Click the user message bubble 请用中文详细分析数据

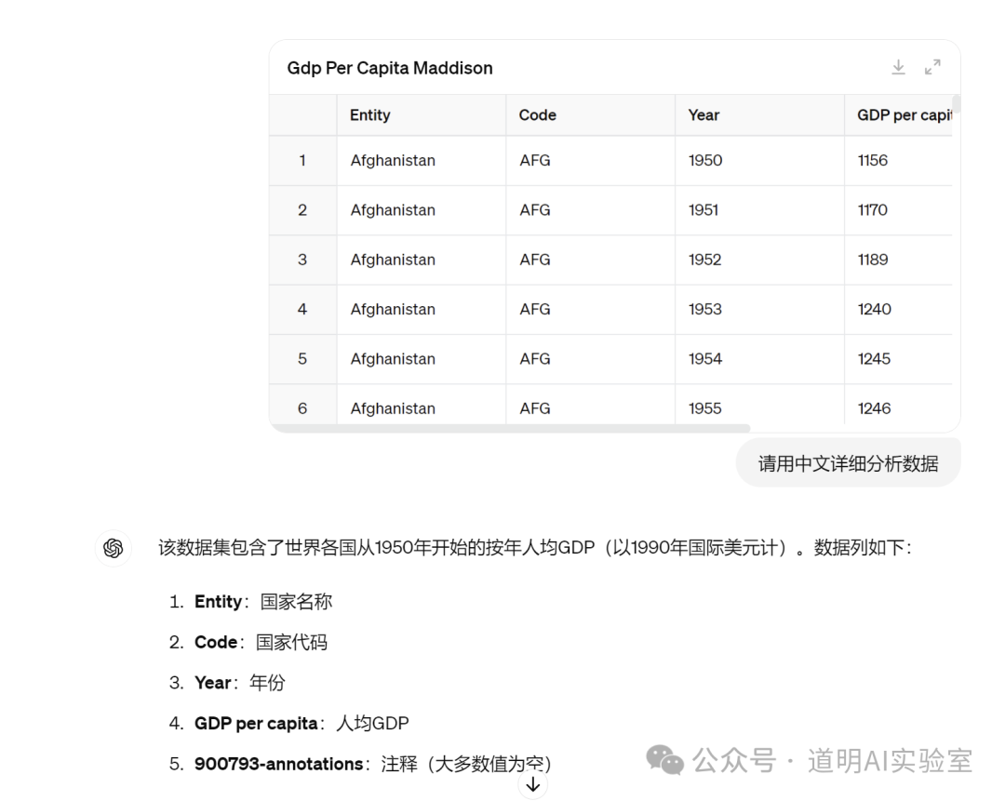(848, 463)
